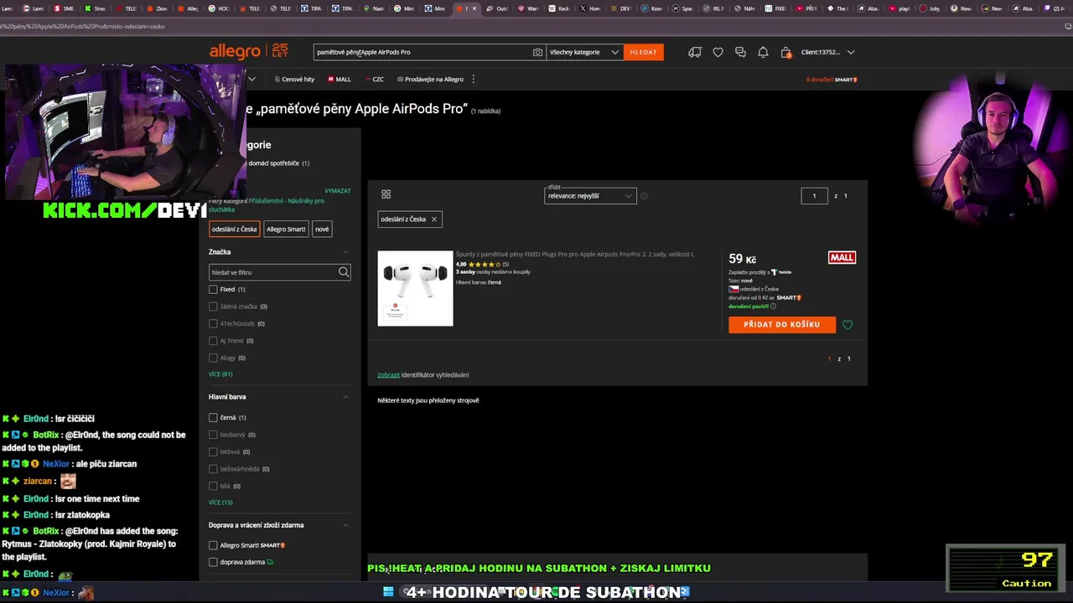This screenshot has height=603, width=1073.
Task: Tick the béžová/hnědá color checkbox
Action: 213,469
